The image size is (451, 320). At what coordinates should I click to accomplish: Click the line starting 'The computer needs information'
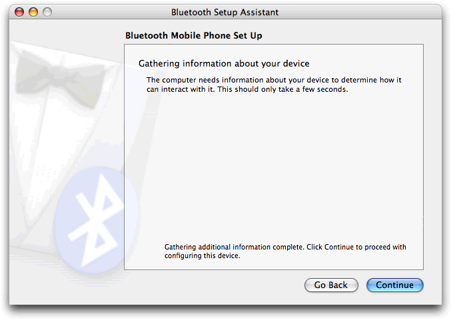click(274, 80)
